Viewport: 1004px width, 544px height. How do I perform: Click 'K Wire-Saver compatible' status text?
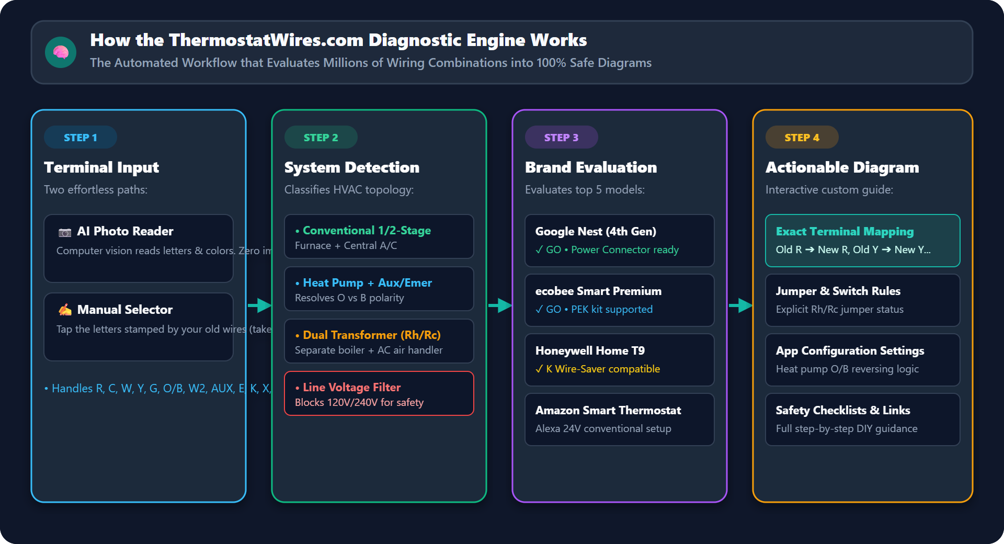click(598, 369)
